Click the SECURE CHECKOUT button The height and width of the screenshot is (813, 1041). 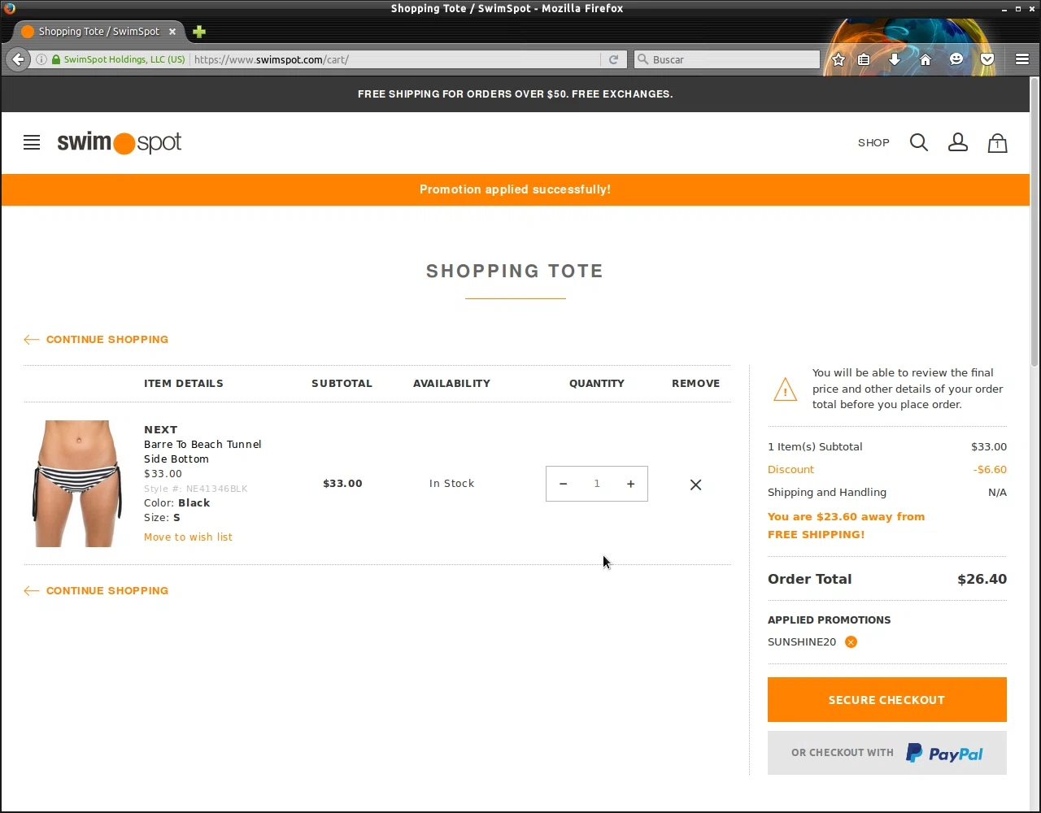click(x=886, y=699)
